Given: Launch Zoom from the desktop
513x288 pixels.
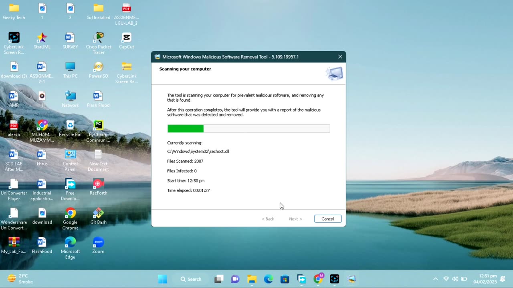Looking at the screenshot, I should (98, 246).
